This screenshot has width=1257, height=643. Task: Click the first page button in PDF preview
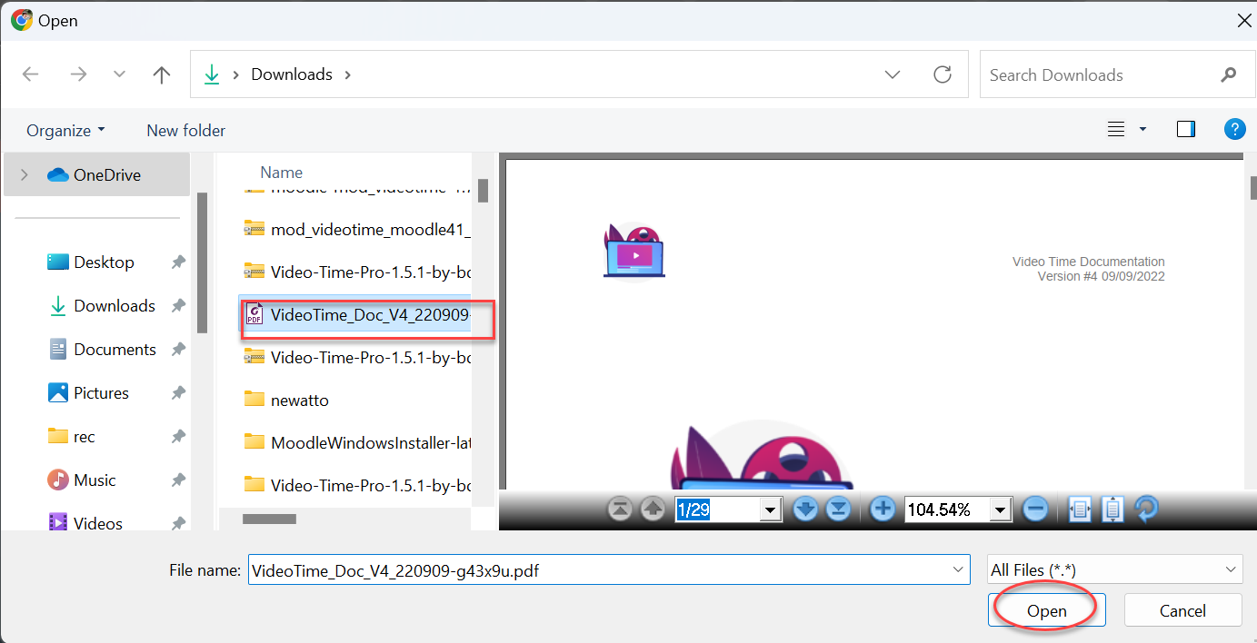click(x=620, y=509)
